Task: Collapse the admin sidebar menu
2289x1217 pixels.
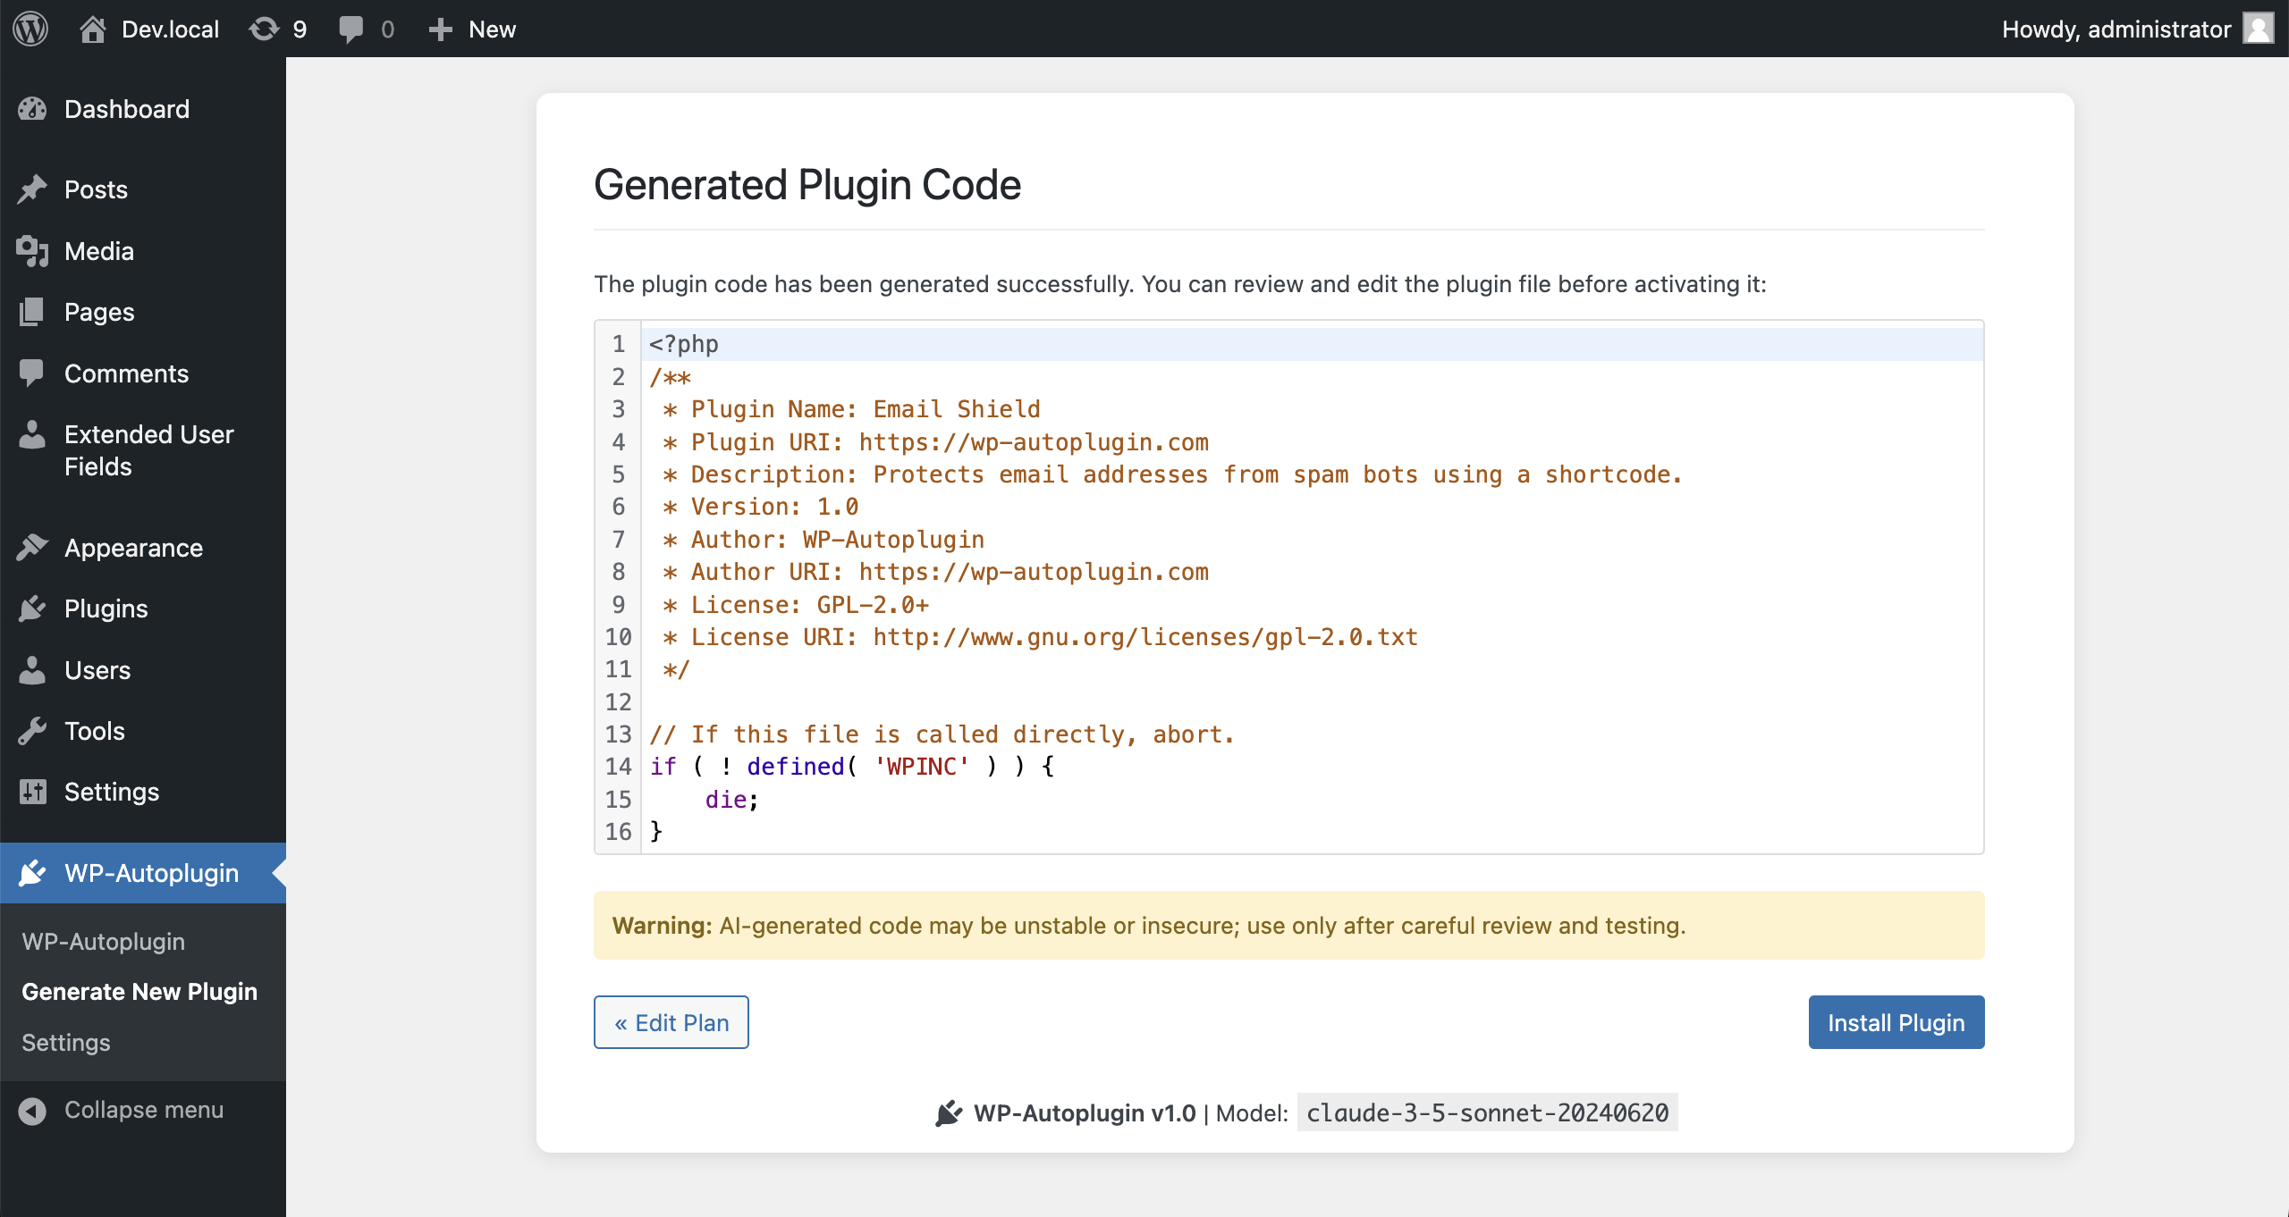Action: pyautogui.click(x=122, y=1110)
